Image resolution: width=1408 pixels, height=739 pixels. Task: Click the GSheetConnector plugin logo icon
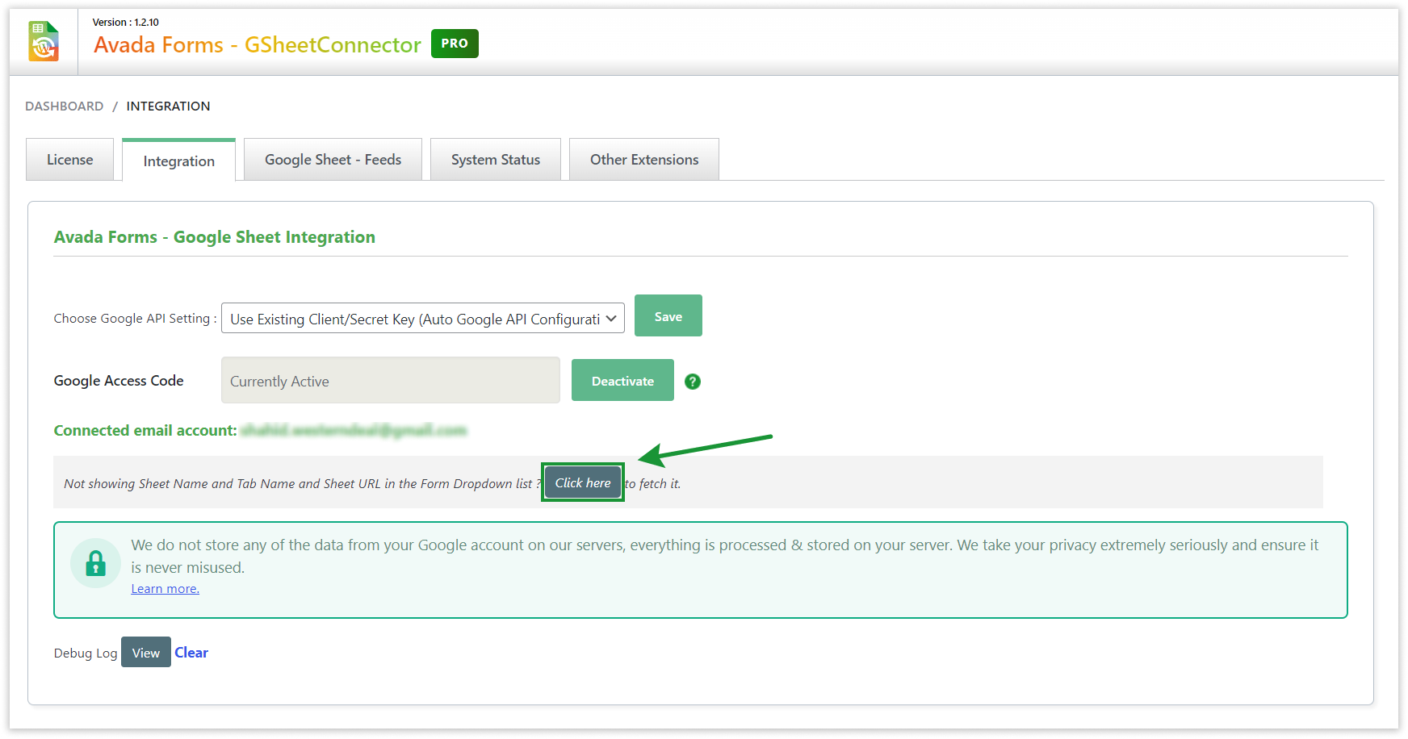(44, 40)
